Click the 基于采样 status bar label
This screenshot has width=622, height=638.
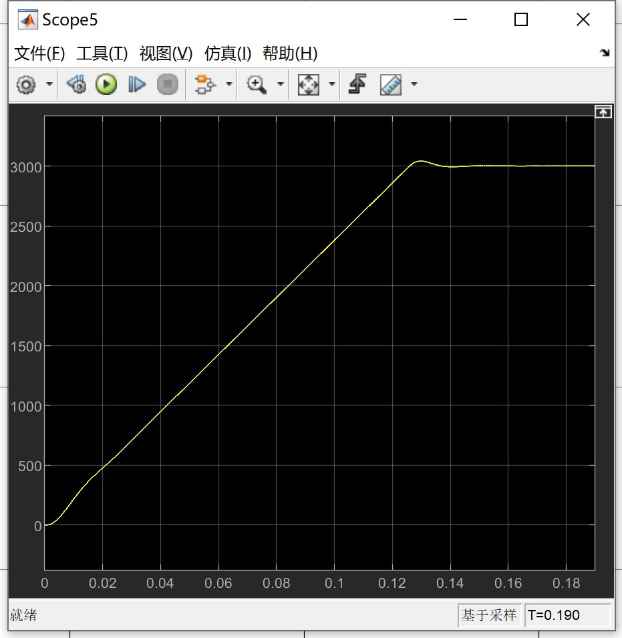(489, 615)
